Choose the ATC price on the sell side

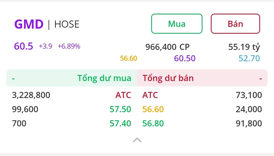point(150,95)
